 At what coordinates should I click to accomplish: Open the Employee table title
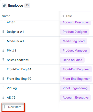pos(16,6)
